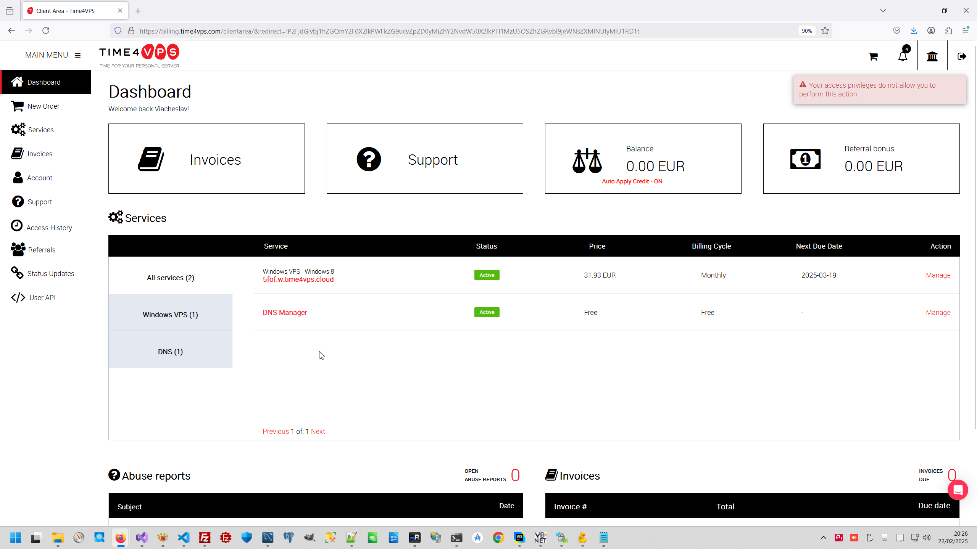The width and height of the screenshot is (977, 549).
Task: Open the shopping cart icon in header
Action: pyautogui.click(x=873, y=56)
